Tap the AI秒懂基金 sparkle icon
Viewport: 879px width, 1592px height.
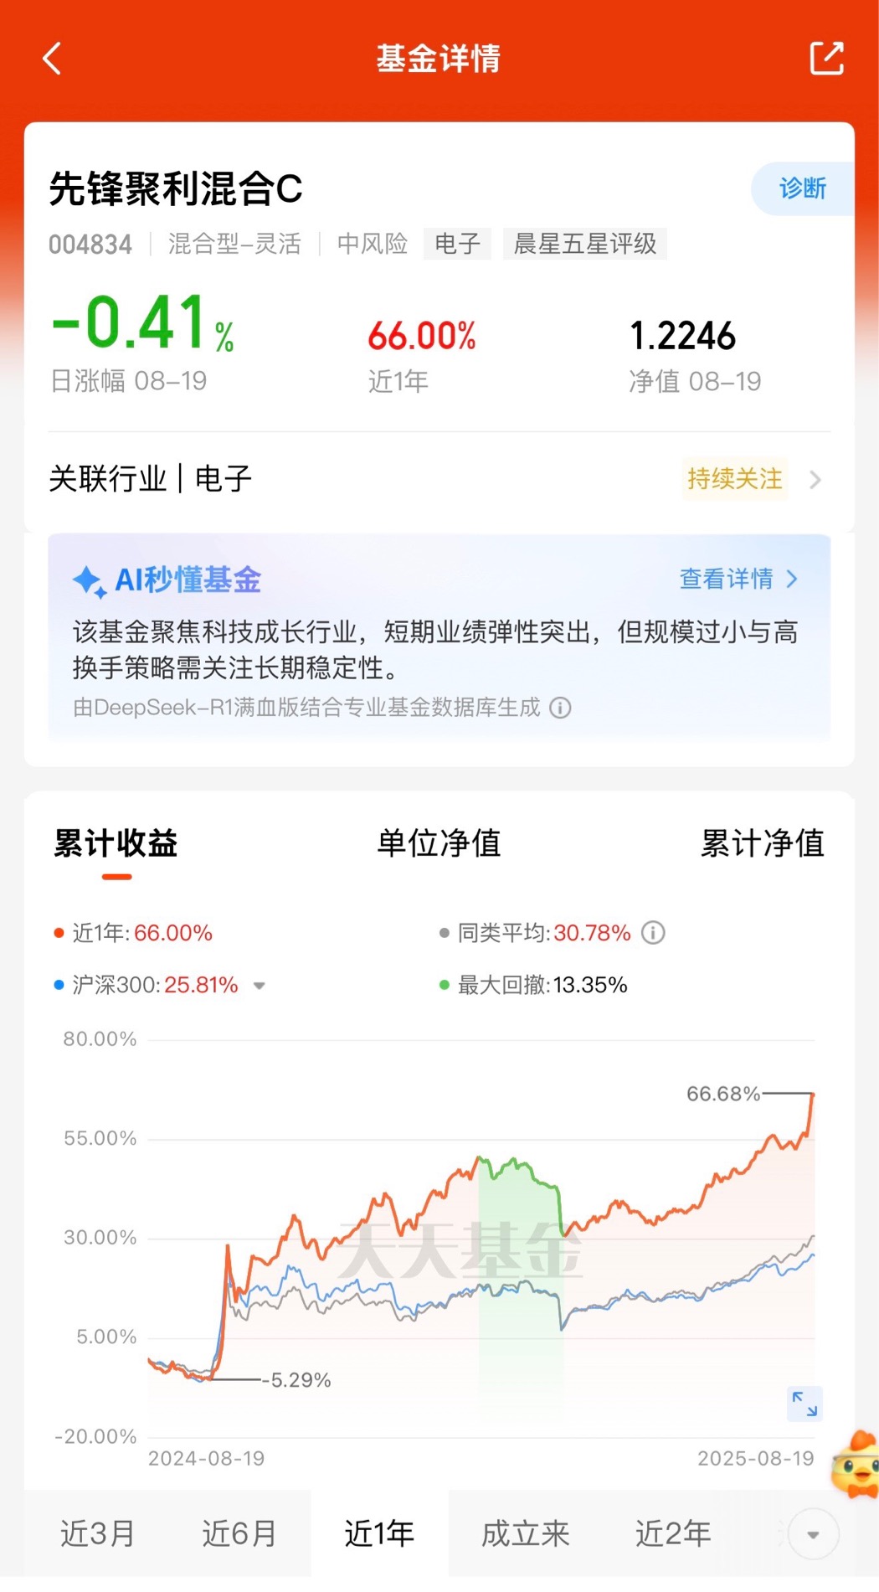click(89, 580)
